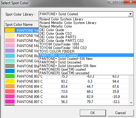Click value 93.2 in PANTONE 803 row
The image size is (136, 118).
click(64, 81)
